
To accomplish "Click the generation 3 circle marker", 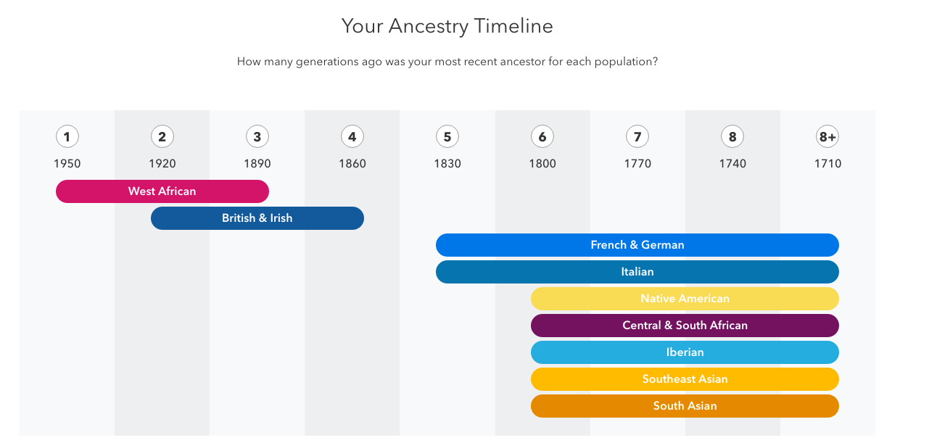I will [x=257, y=136].
